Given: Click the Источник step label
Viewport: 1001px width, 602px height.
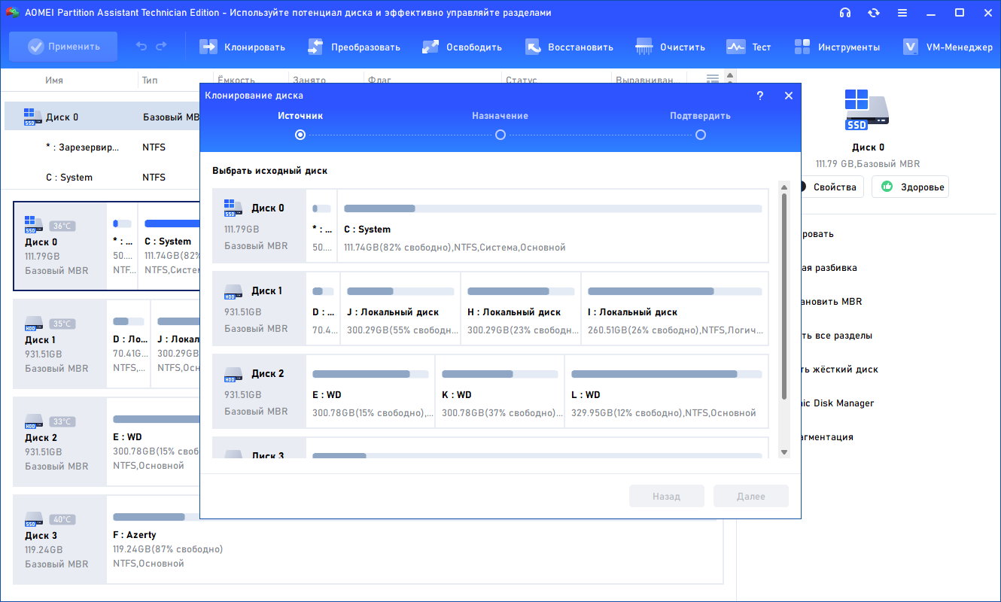Looking at the screenshot, I should [300, 116].
